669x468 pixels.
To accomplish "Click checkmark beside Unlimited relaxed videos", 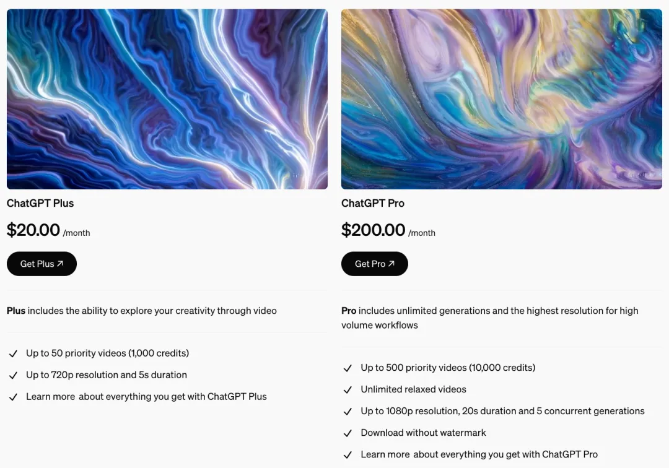I will (x=348, y=390).
